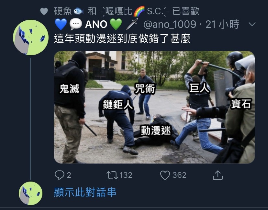Click the retweet count 132
This screenshot has height=210, width=268.
pyautogui.click(x=126, y=175)
